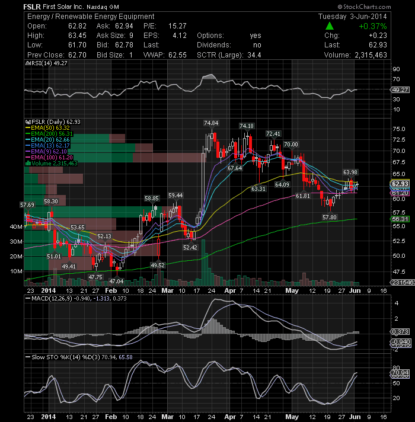The height and width of the screenshot is (422, 415).
Task: Click the small icon before RSI(14) label
Action: pos(28,63)
